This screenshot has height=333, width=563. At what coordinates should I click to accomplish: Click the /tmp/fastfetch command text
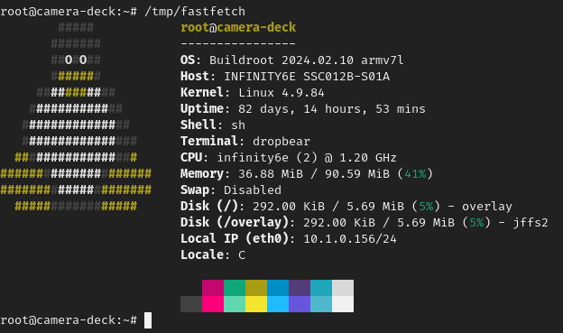(x=195, y=12)
